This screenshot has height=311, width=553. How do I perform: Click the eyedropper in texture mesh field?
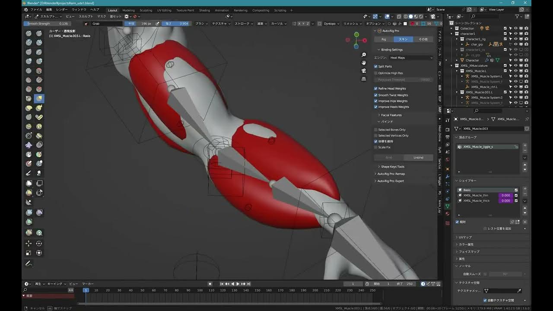[519, 291]
